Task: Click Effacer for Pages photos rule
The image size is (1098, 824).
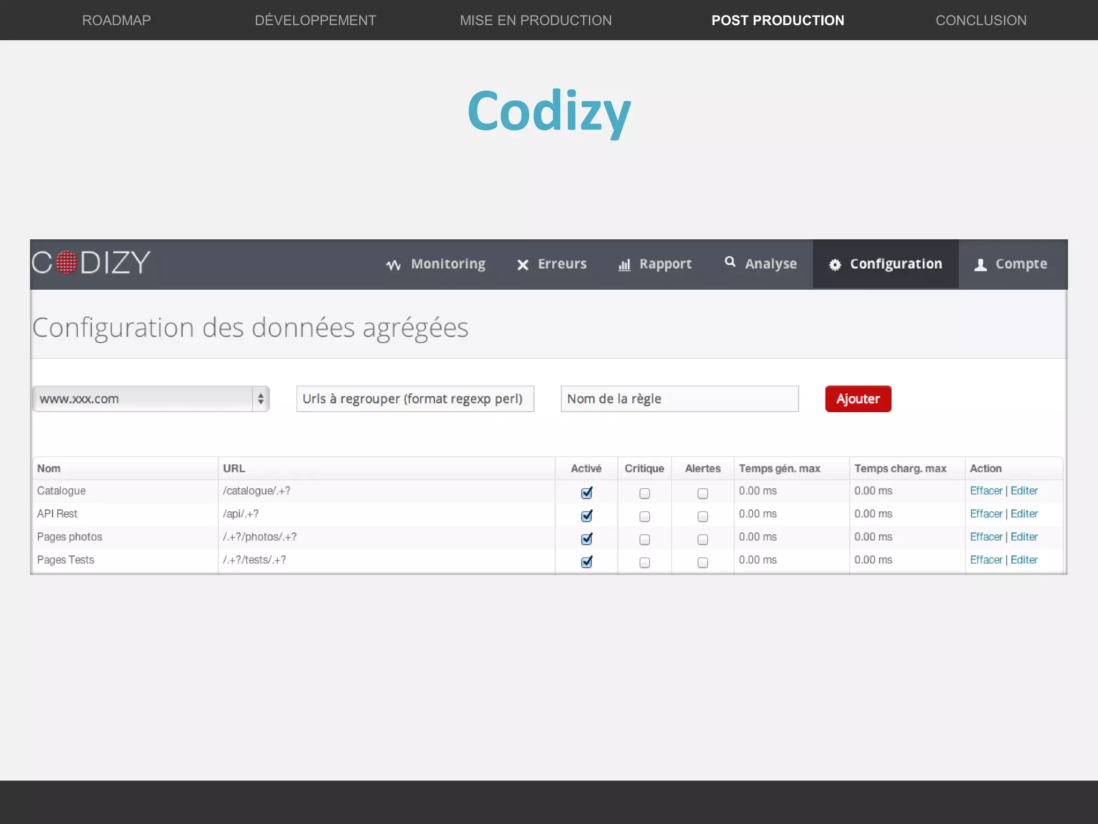Action: click(x=986, y=537)
